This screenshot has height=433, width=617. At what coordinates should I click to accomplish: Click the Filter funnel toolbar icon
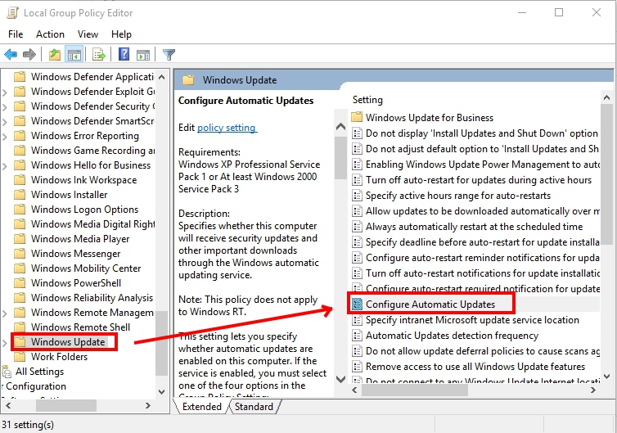coord(169,54)
